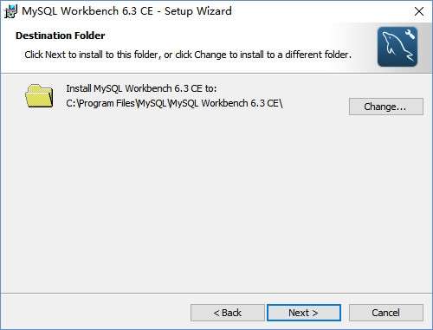
Task: Click the trailing 'Workbench 6.3 CE\' path segment
Action: click(242, 103)
